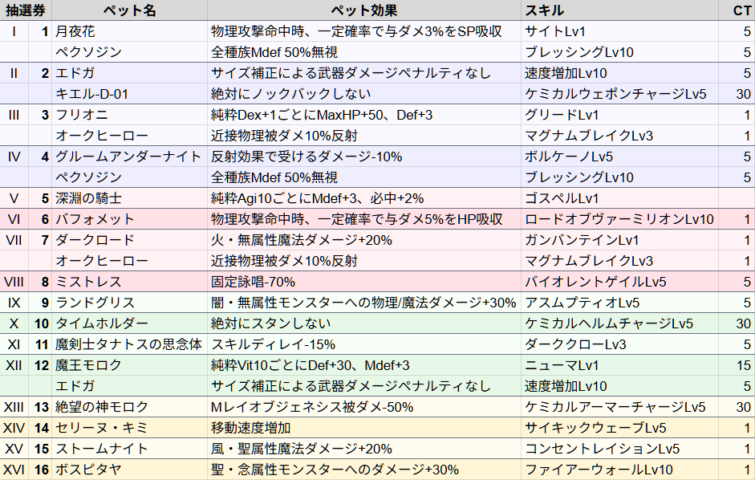Click the Roman numeral XVI ticket cell

(14, 470)
